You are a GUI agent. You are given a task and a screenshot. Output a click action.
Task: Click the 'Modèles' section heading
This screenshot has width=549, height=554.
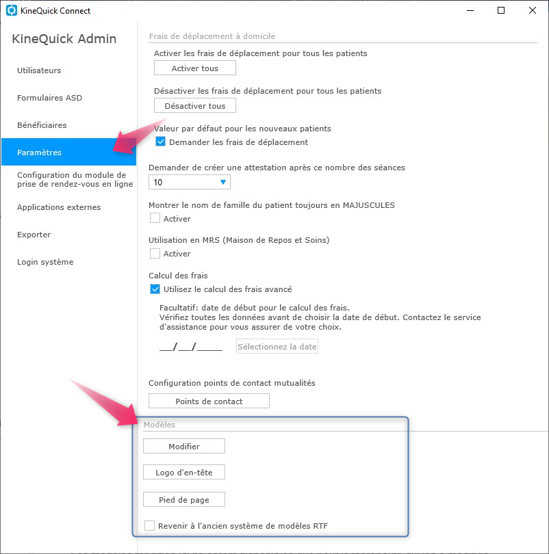point(159,425)
